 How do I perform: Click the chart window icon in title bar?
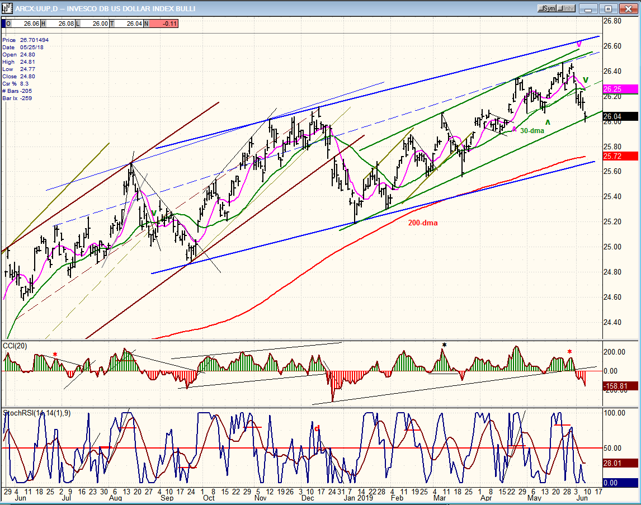tap(7, 8)
